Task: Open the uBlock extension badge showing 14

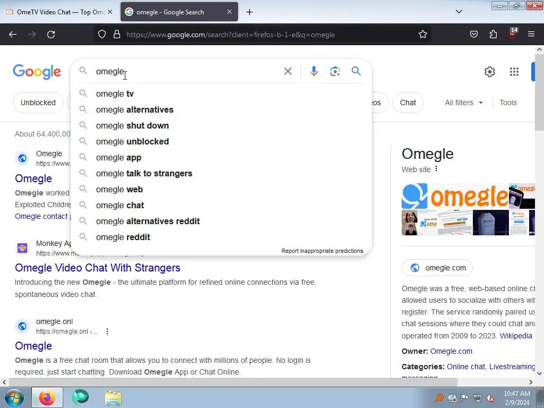Action: click(x=513, y=33)
